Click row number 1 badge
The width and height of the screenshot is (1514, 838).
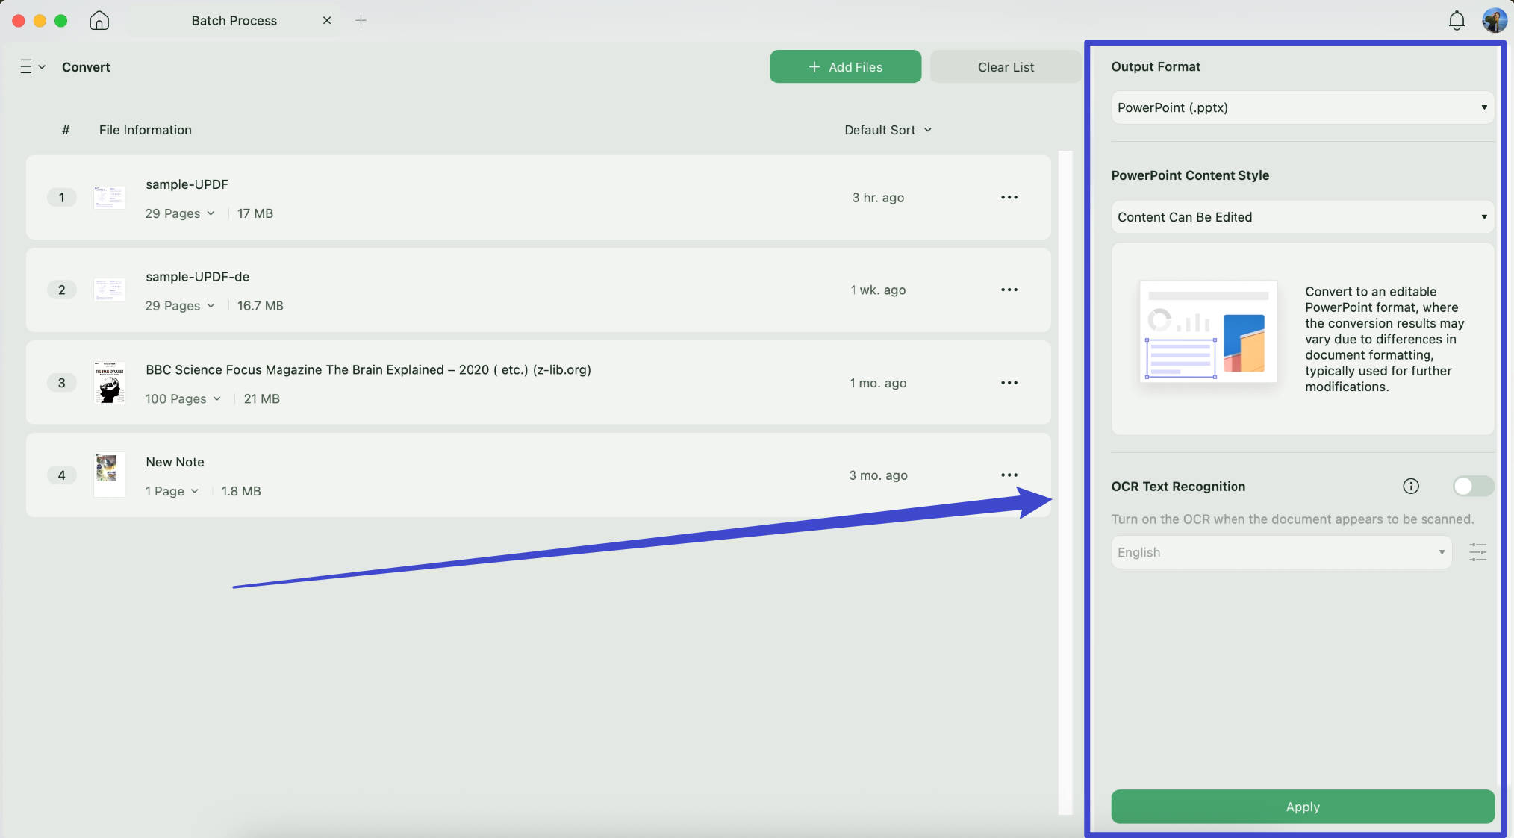click(61, 198)
